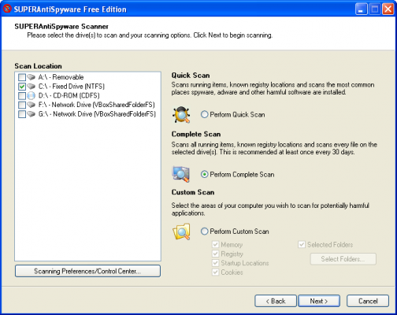Tick the G:\ Network Drive checkbox

click(22, 114)
